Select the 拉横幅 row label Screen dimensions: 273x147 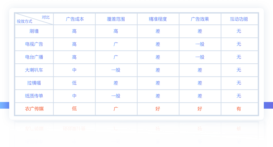[x=34, y=83]
